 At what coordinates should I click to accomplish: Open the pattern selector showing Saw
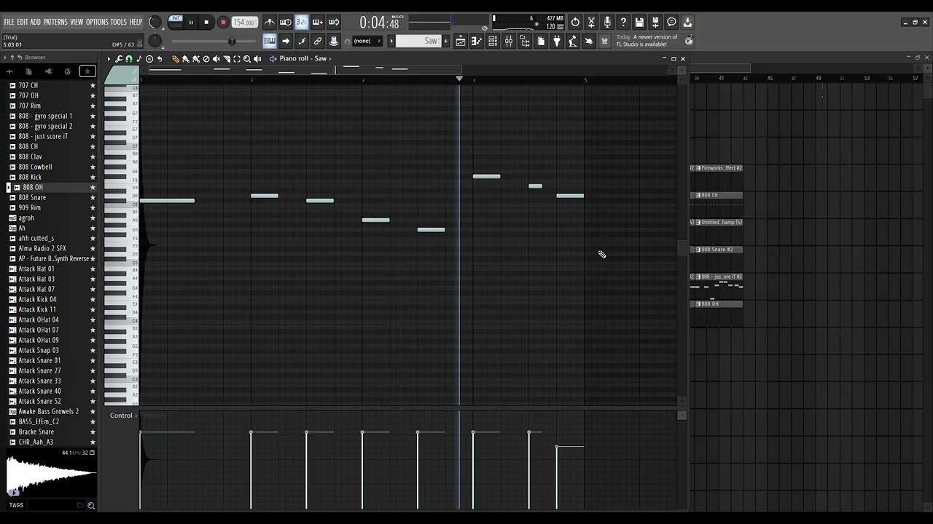[x=418, y=41]
